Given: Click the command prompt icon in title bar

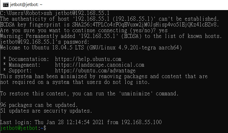Looking at the screenshot, I should 5,5.
